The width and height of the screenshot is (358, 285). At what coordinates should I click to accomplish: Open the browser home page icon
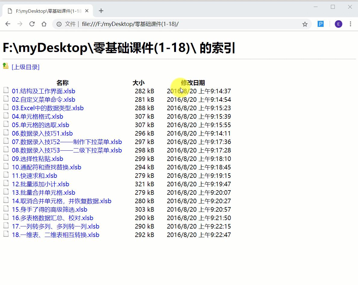(44, 24)
